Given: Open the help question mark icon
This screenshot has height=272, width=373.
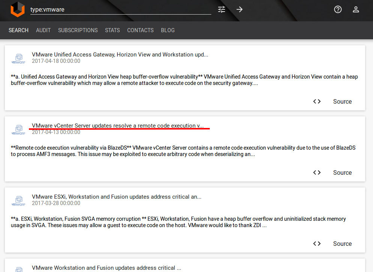Looking at the screenshot, I should [x=338, y=9].
